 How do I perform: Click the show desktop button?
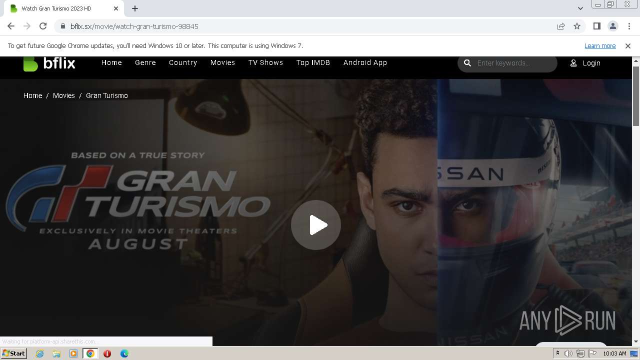[x=634, y=353]
